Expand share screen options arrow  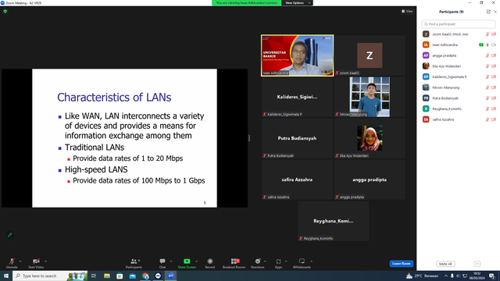click(196, 261)
